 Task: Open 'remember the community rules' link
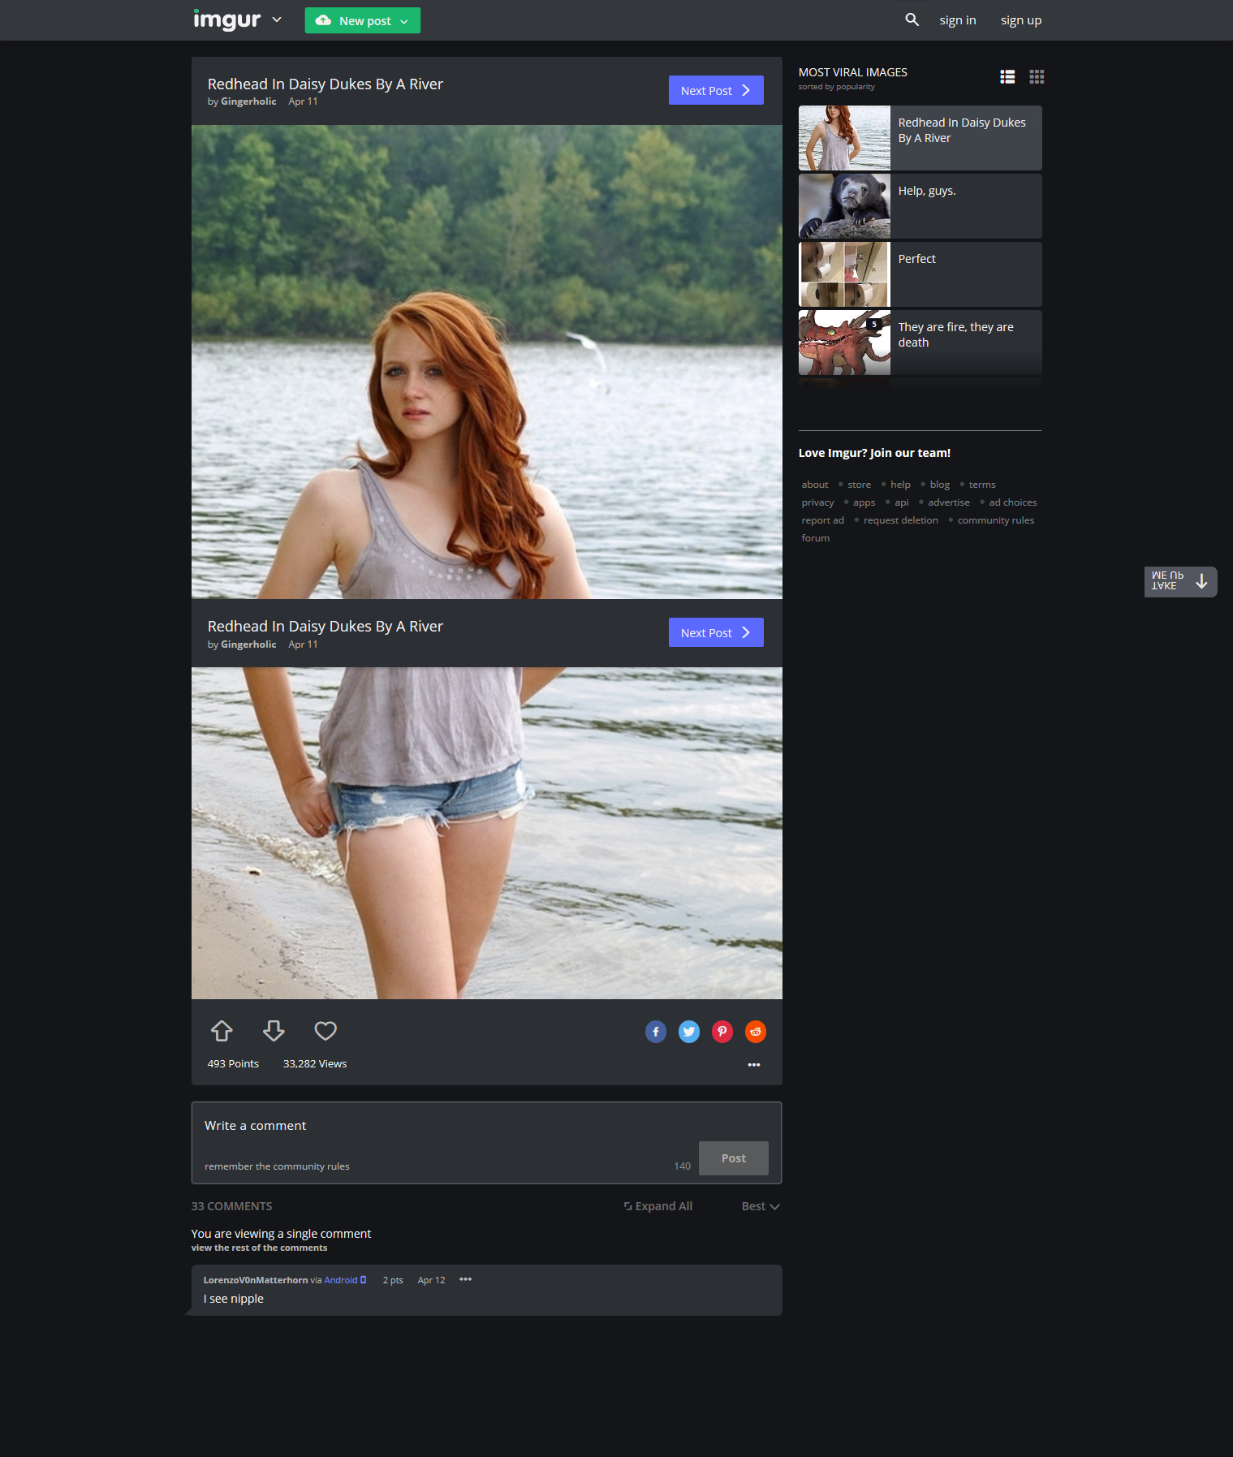point(277,1166)
